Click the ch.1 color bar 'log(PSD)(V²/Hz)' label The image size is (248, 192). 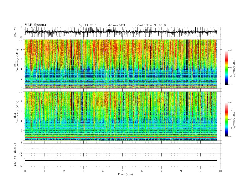(x=235, y=69)
